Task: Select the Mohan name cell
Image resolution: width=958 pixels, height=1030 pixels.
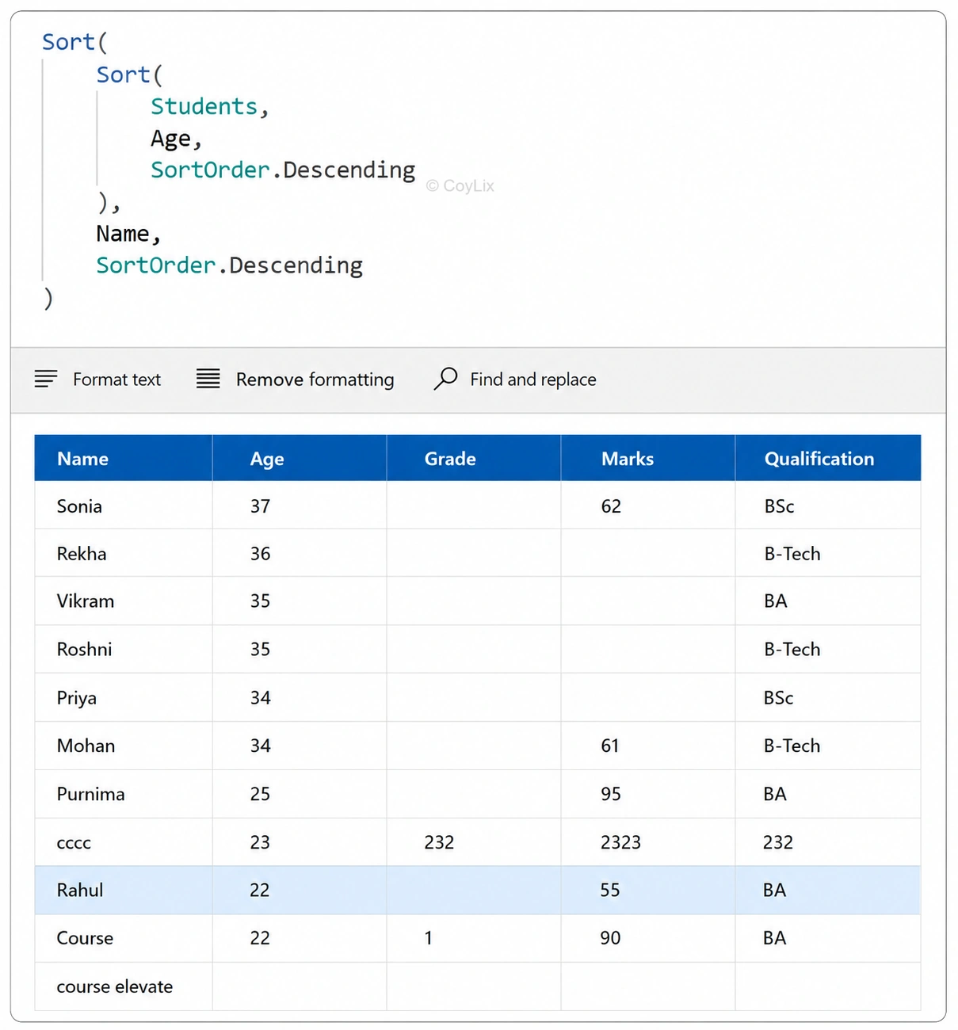Action: tap(124, 746)
